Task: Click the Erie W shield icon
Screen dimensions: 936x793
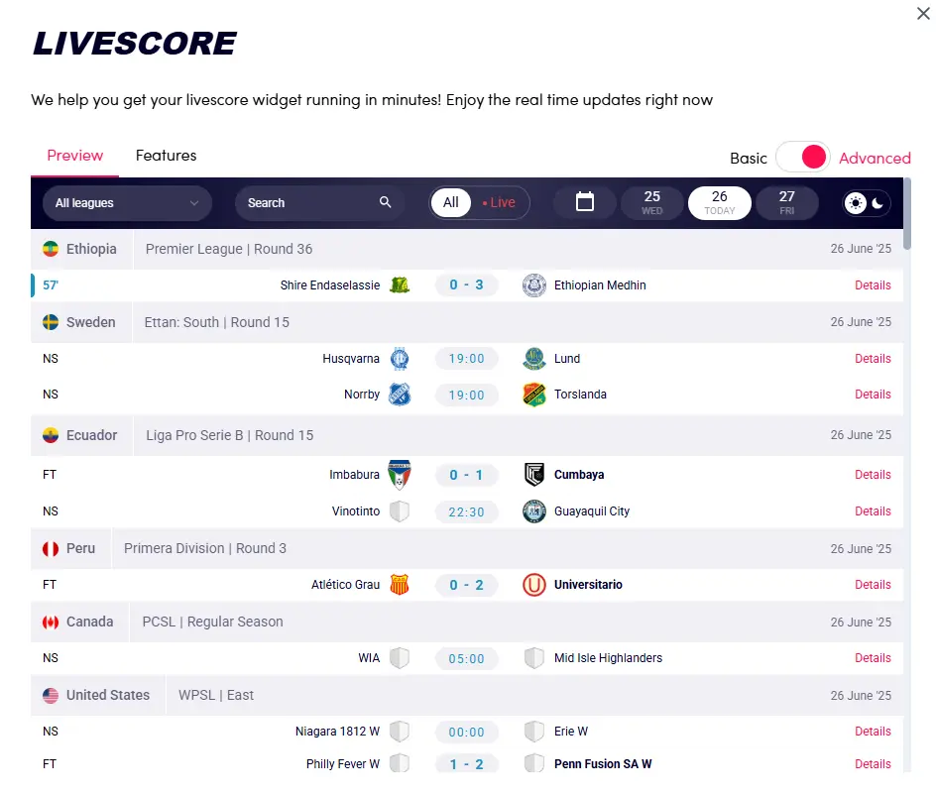Action: (x=534, y=732)
